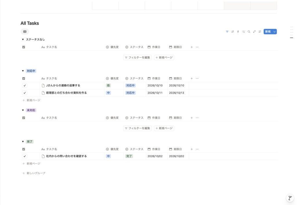
Task: Open database full page with diagonal arrows icon
Action: 254,32
